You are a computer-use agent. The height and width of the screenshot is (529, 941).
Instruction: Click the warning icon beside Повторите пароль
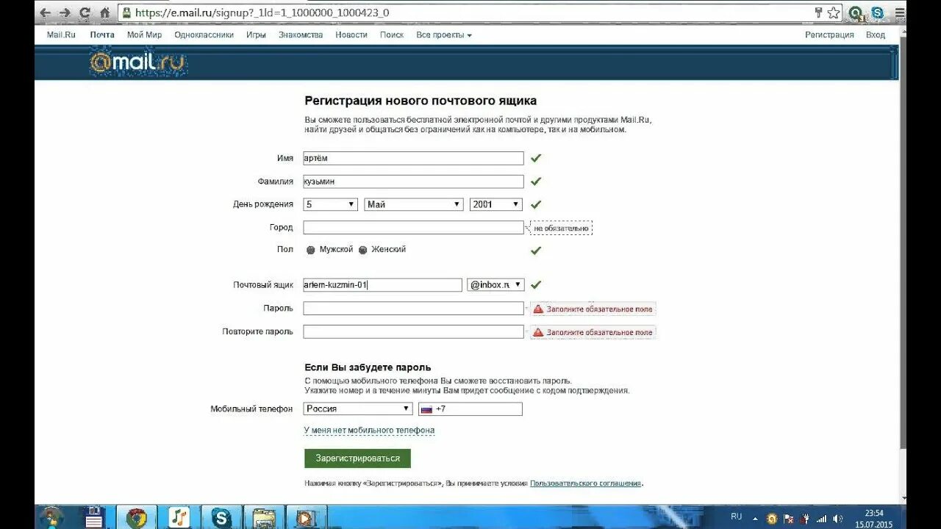(538, 332)
